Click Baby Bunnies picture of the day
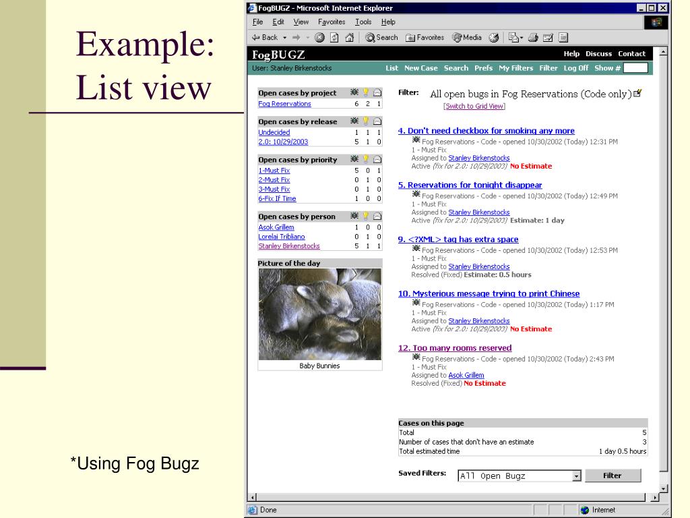This screenshot has width=690, height=518. tap(320, 314)
